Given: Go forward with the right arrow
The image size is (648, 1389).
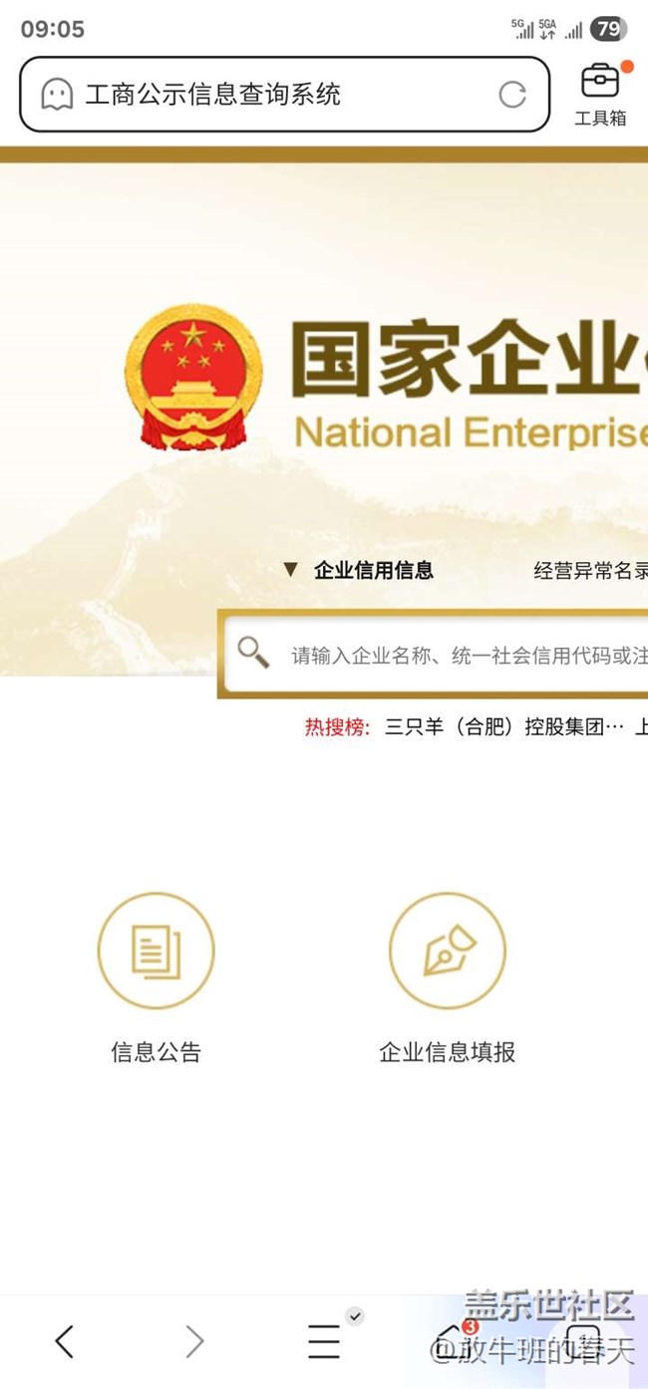Looking at the screenshot, I should click(x=194, y=1342).
